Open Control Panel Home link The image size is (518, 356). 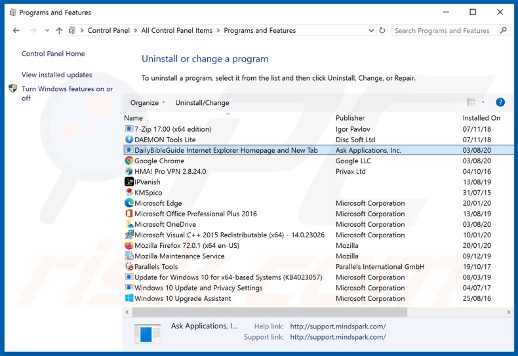[53, 54]
